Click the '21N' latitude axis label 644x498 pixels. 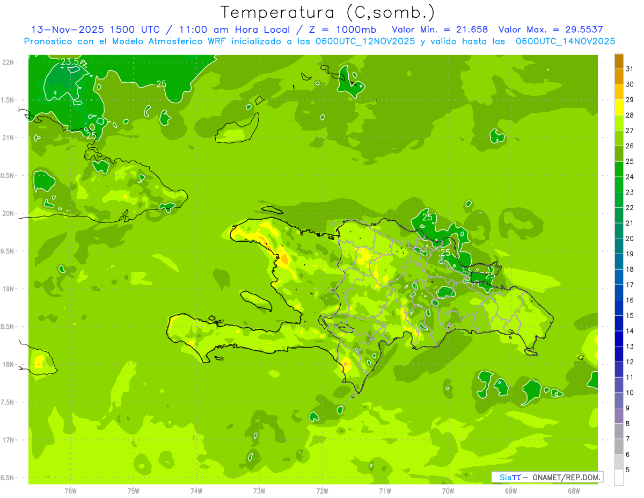click(9, 138)
